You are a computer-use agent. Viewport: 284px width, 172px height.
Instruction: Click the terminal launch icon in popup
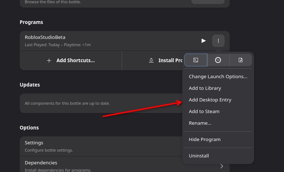tap(196, 60)
